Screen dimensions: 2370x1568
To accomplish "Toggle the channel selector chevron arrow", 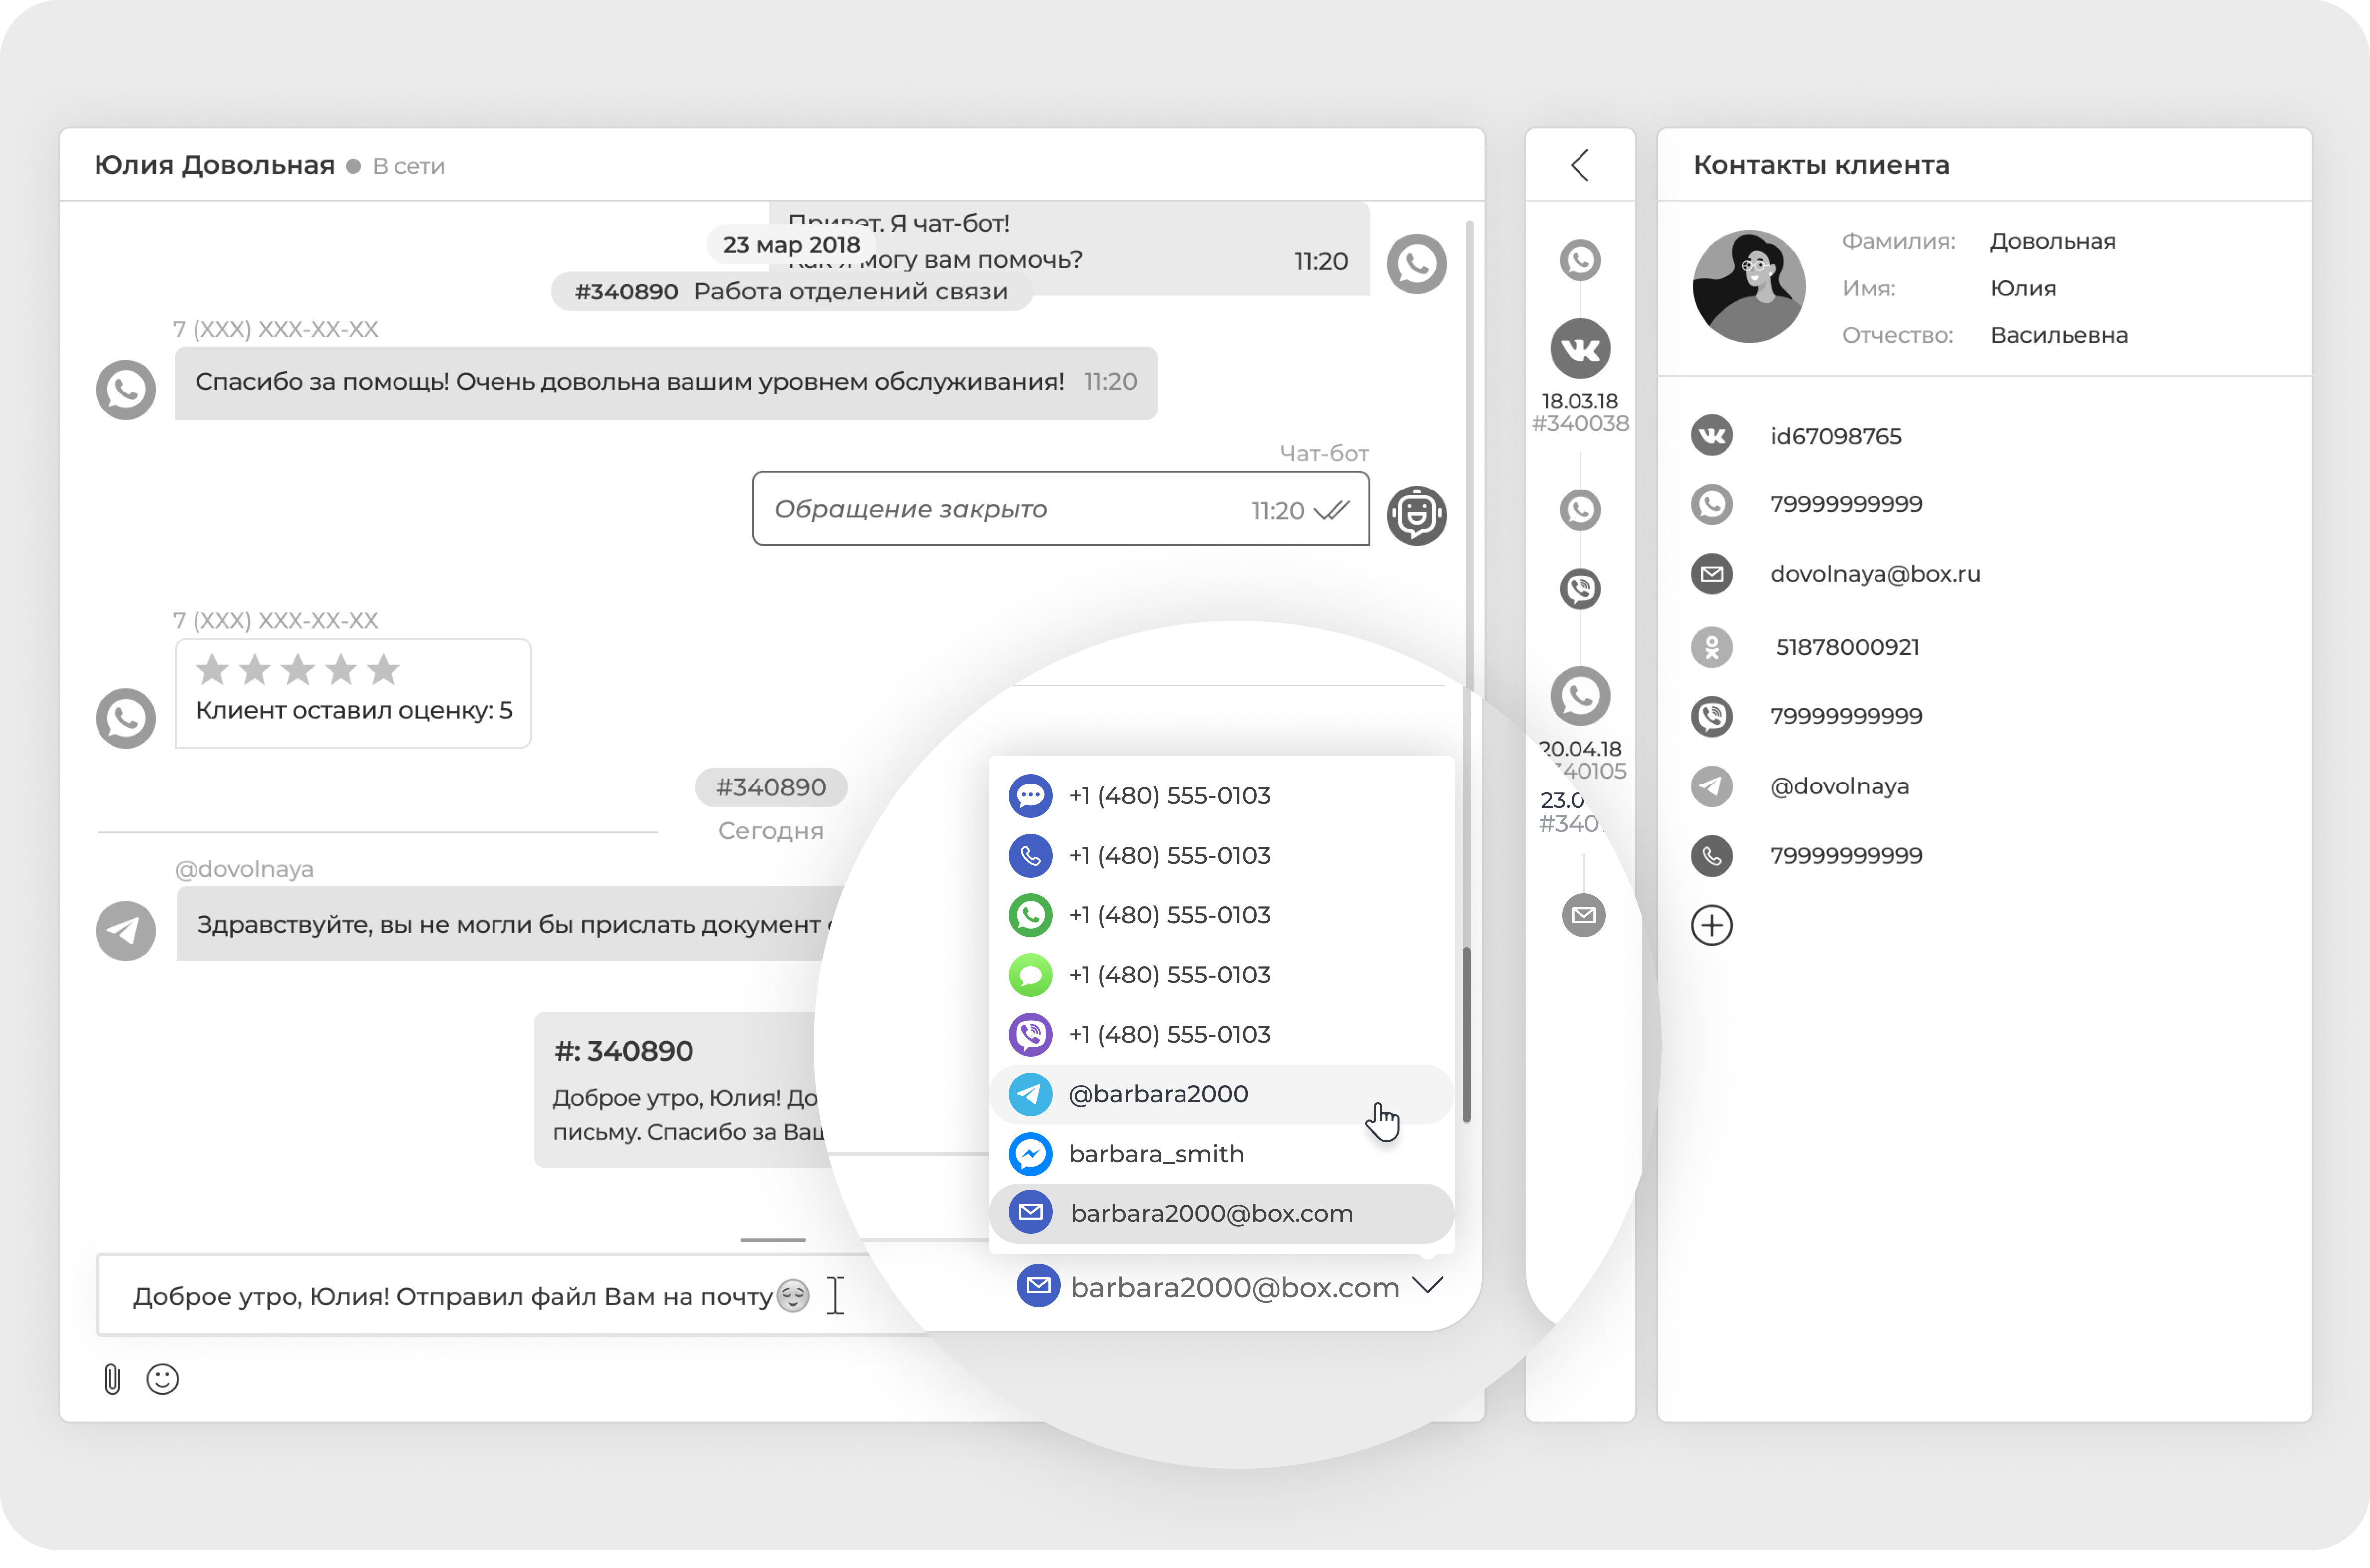I will [x=1428, y=1286].
